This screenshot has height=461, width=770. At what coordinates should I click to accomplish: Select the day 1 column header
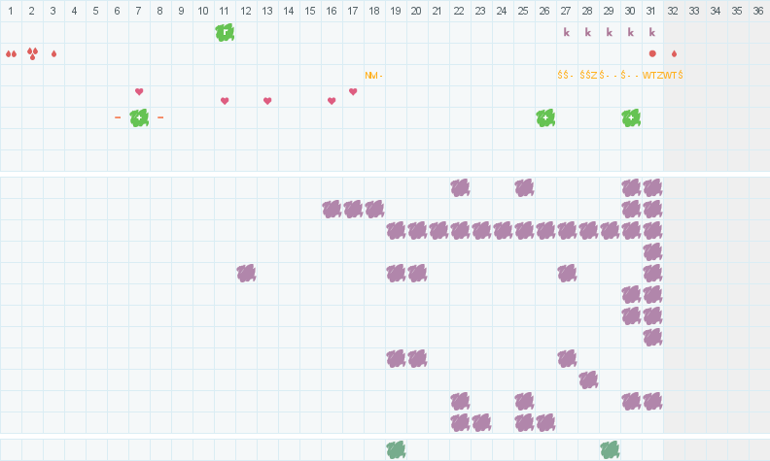point(11,11)
